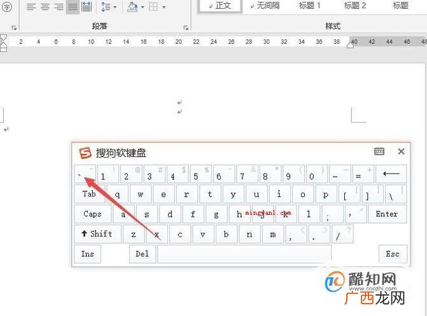Toggle the Shift key on soft keyboard
Viewport: 427px width, 316px height.
tap(97, 234)
